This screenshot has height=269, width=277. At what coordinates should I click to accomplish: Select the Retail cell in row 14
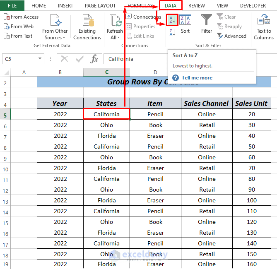pos(207,211)
